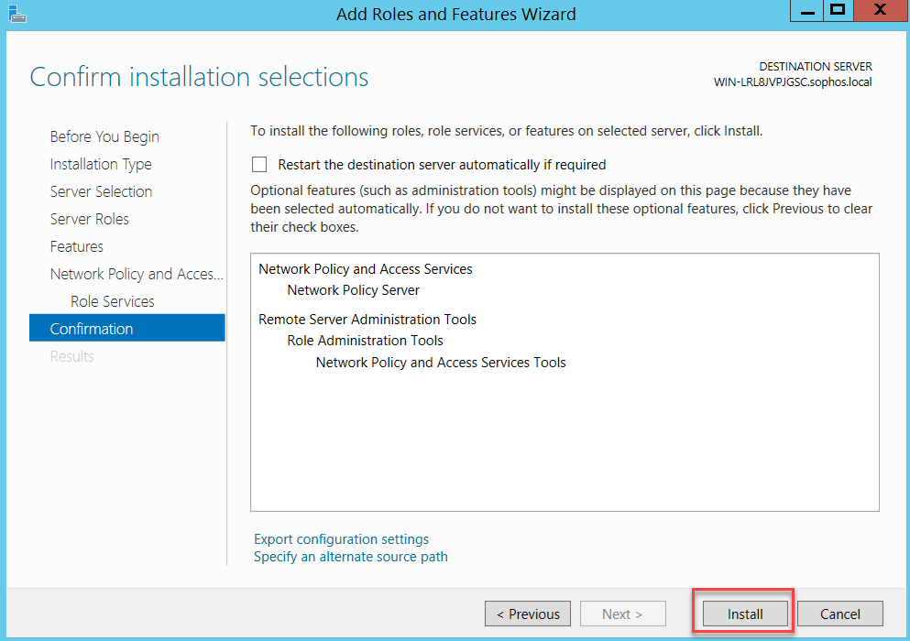Image resolution: width=910 pixels, height=641 pixels.
Task: Click the Server Manager wizard title icon
Action: click(x=17, y=14)
